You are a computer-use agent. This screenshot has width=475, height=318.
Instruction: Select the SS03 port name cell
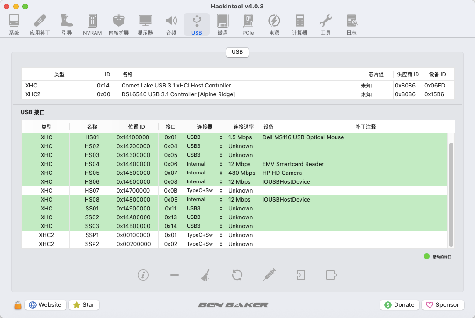(92, 226)
